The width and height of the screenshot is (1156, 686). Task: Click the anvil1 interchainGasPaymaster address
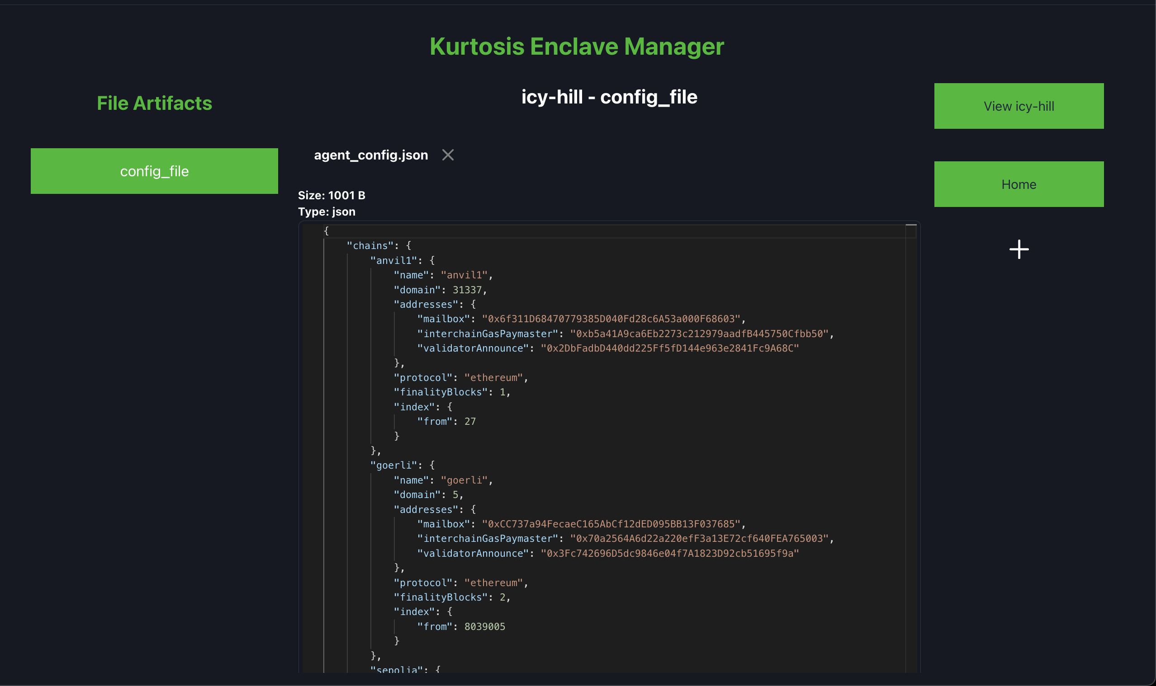698,334
